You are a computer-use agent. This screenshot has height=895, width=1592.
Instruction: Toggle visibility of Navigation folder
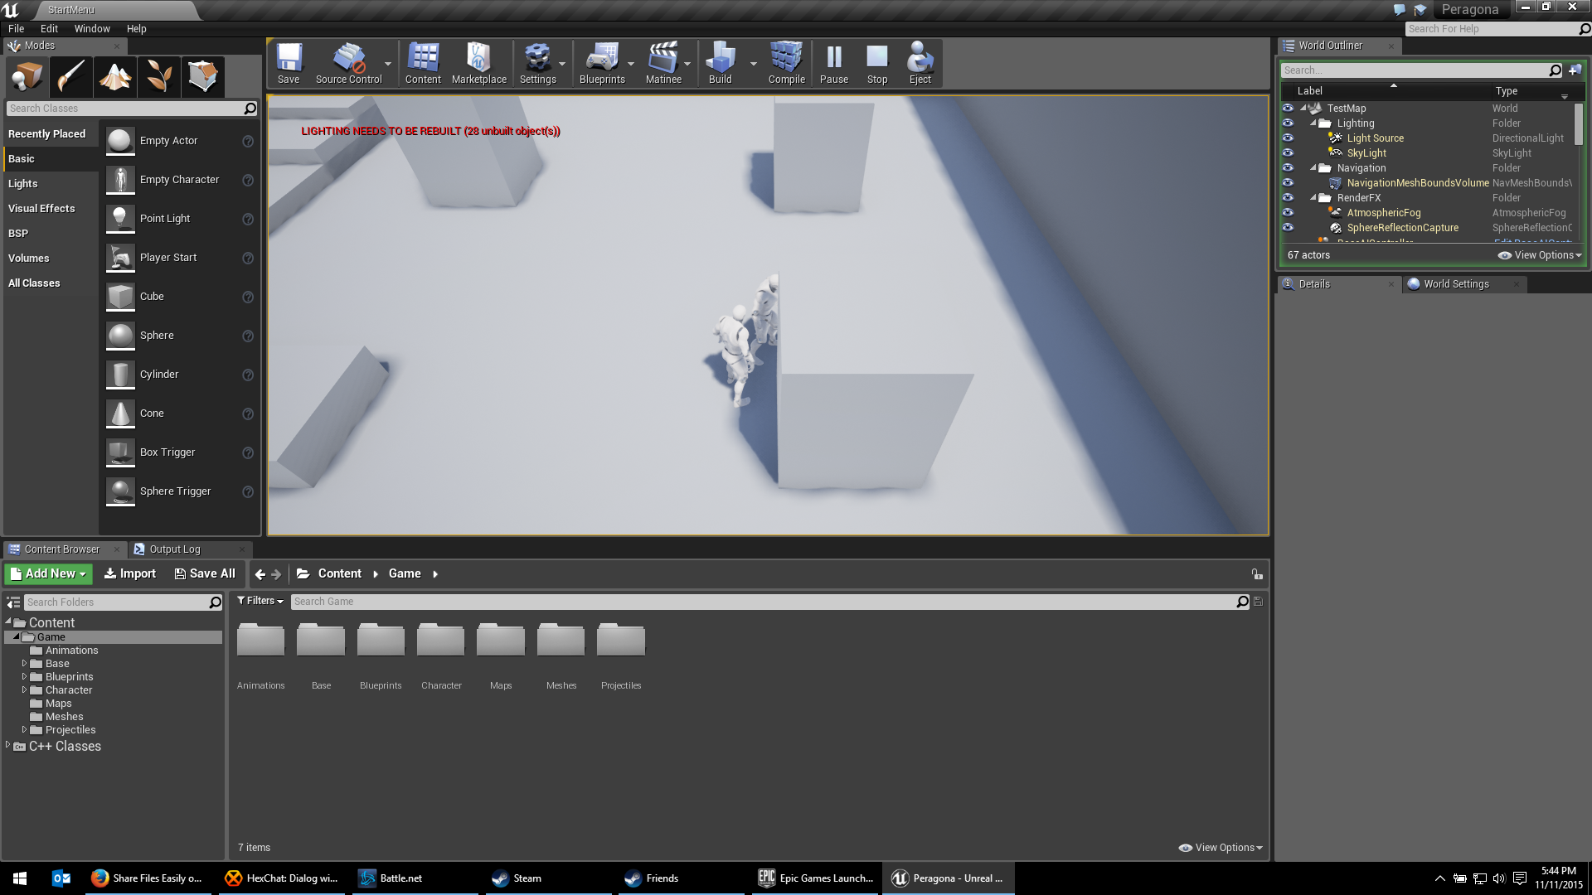point(1288,168)
